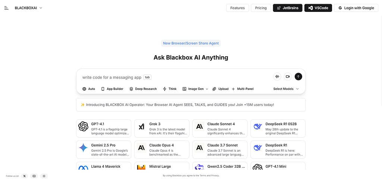
Task: Click the OpenAI logo on GPT-4.1 Mini
Action: click(258, 167)
